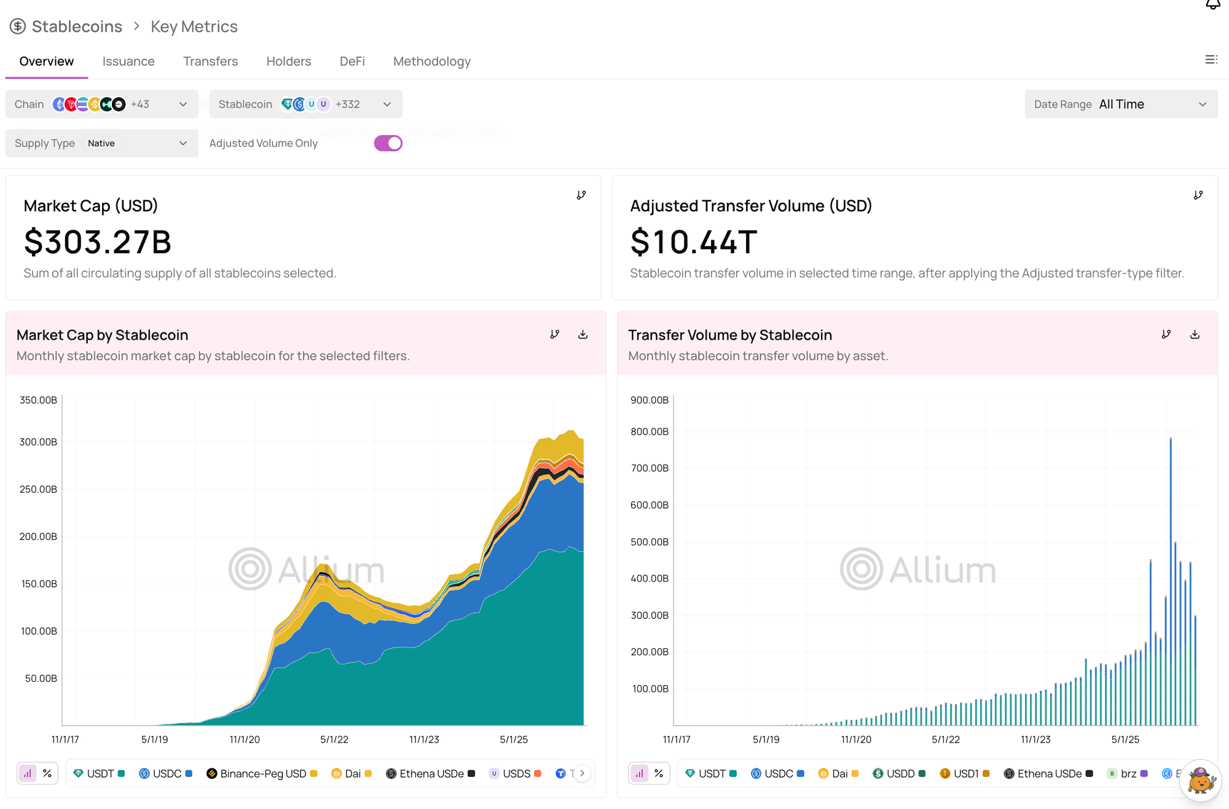This screenshot has height=809, width=1229.
Task: Switch Market Cap chart to percent view
Action: [x=47, y=773]
